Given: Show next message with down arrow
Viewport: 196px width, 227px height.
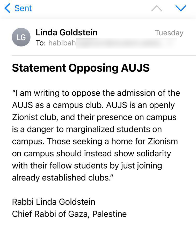Looking at the screenshot, I should click(x=181, y=8).
